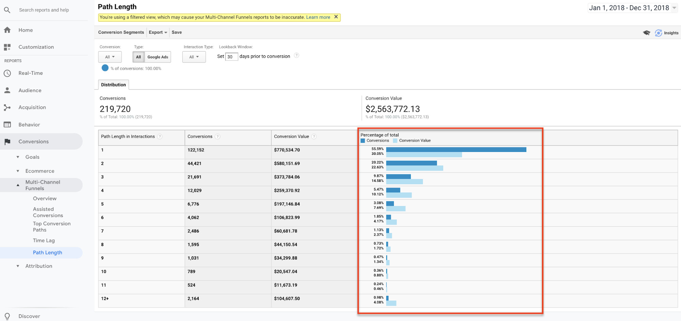Open Audience reports
This screenshot has width=681, height=321.
coord(30,90)
